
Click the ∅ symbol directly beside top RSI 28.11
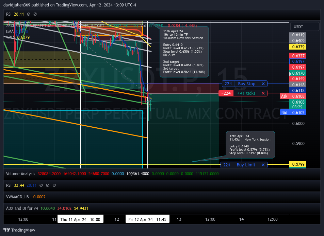[x=29, y=14]
